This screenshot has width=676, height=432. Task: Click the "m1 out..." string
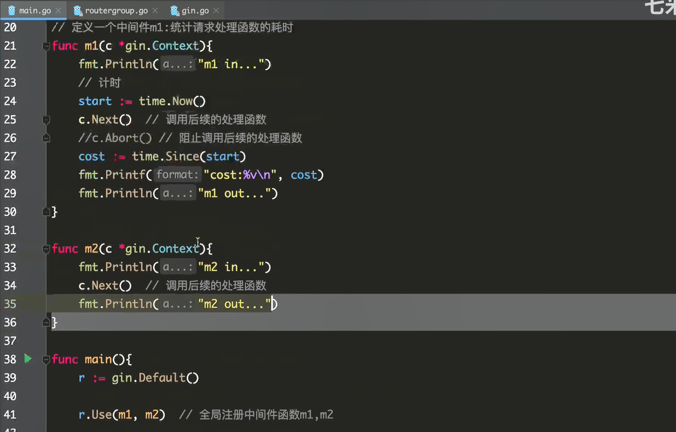[235, 193]
